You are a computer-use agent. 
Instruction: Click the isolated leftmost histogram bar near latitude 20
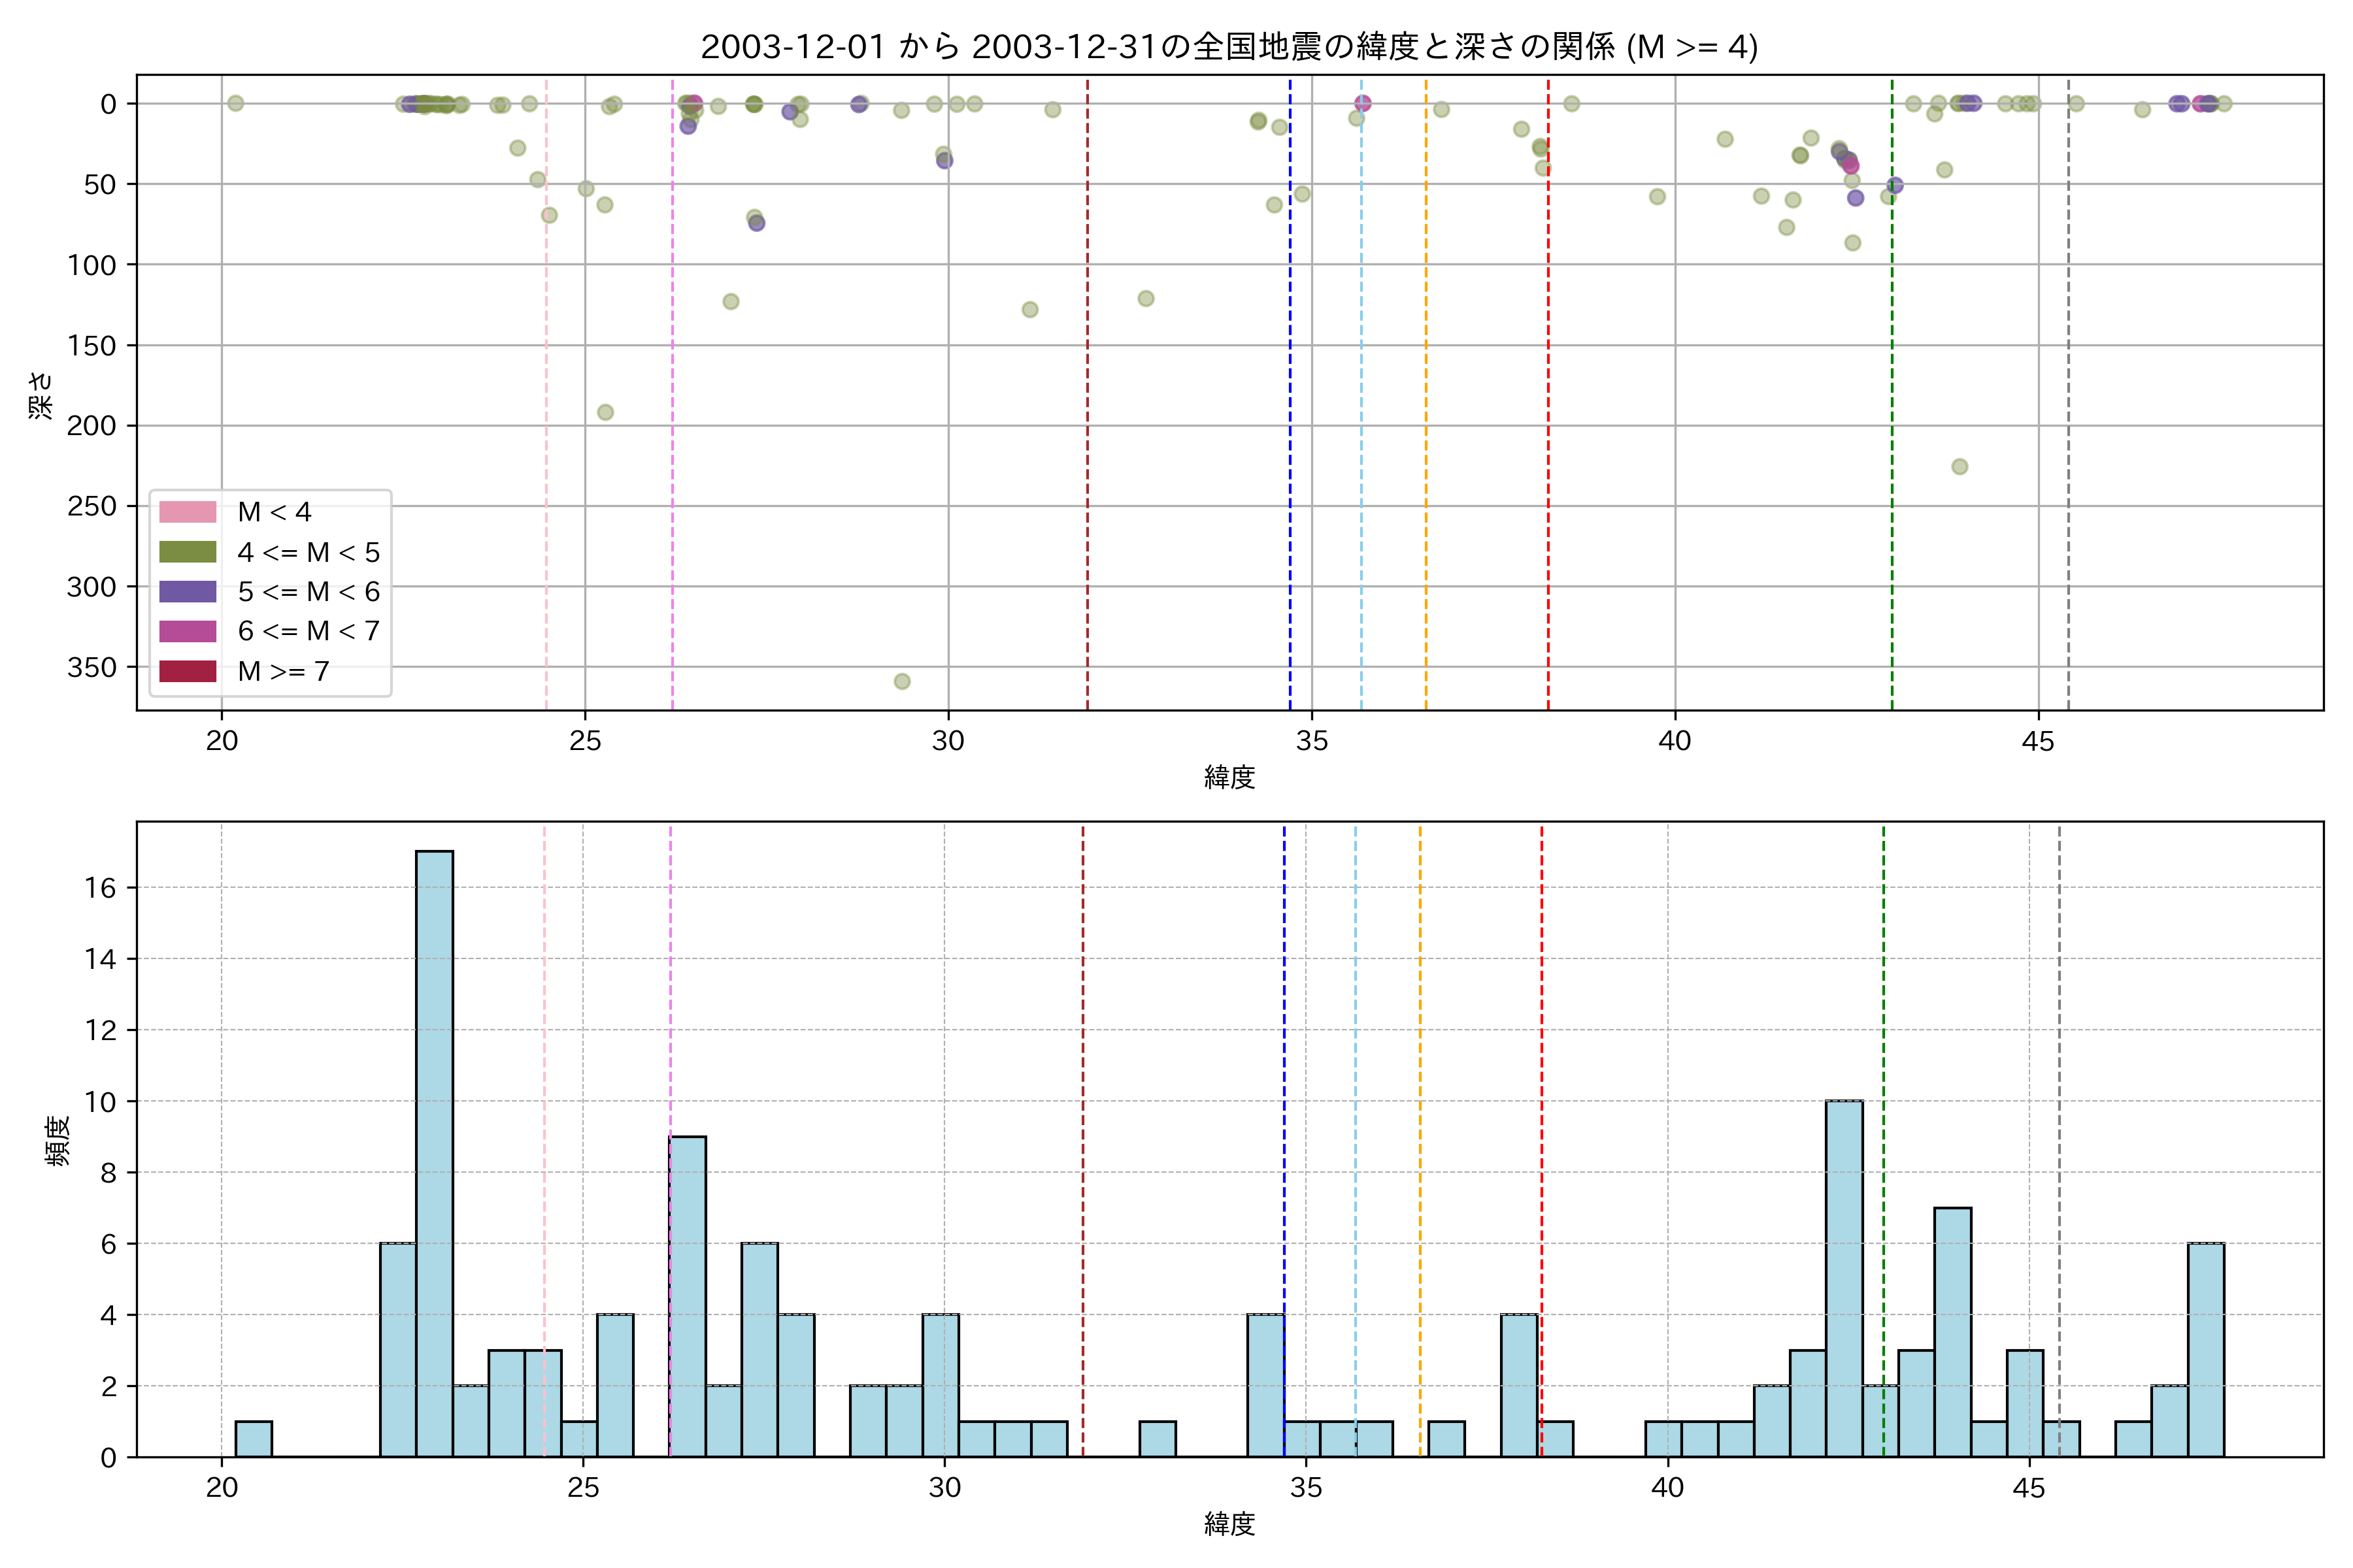point(253,1439)
